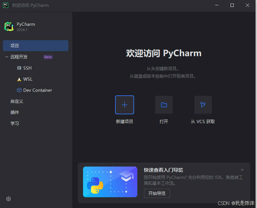Dismiss the onboarding tour banner
Screen dimensions: 257x208
[x=242, y=170]
